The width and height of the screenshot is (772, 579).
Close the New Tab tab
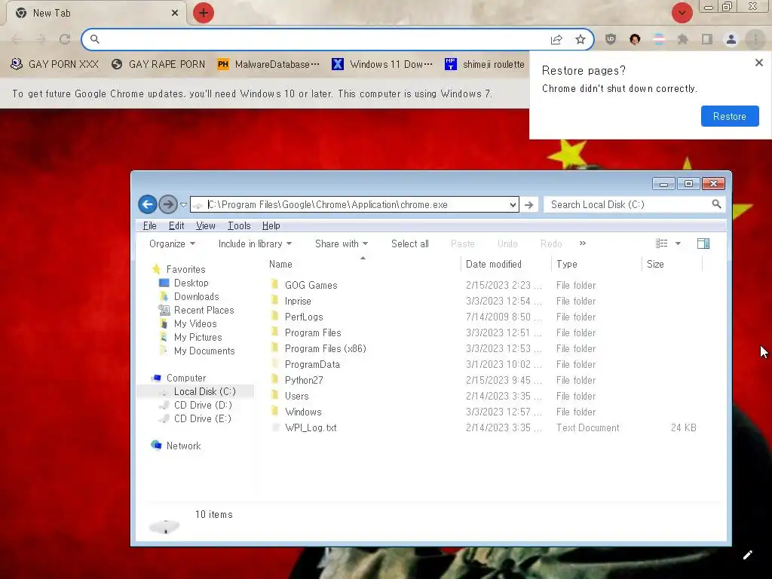click(175, 13)
